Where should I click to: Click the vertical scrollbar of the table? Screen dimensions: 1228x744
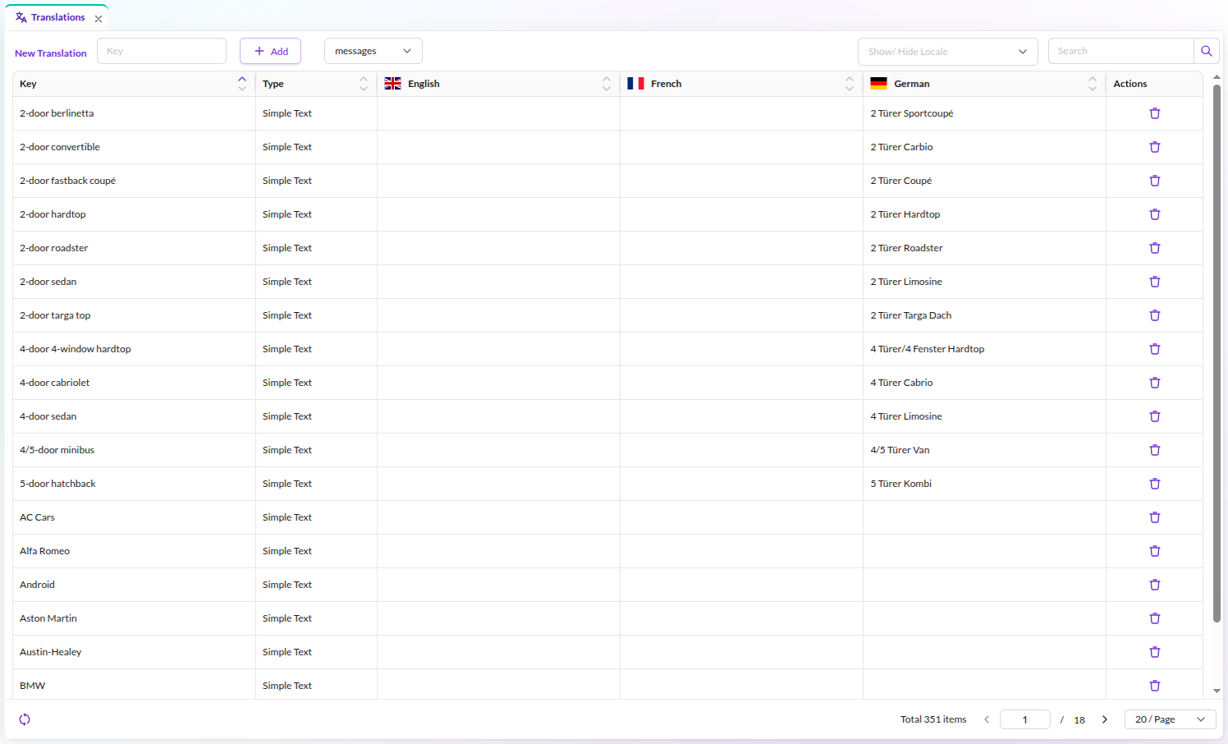[x=1217, y=353]
